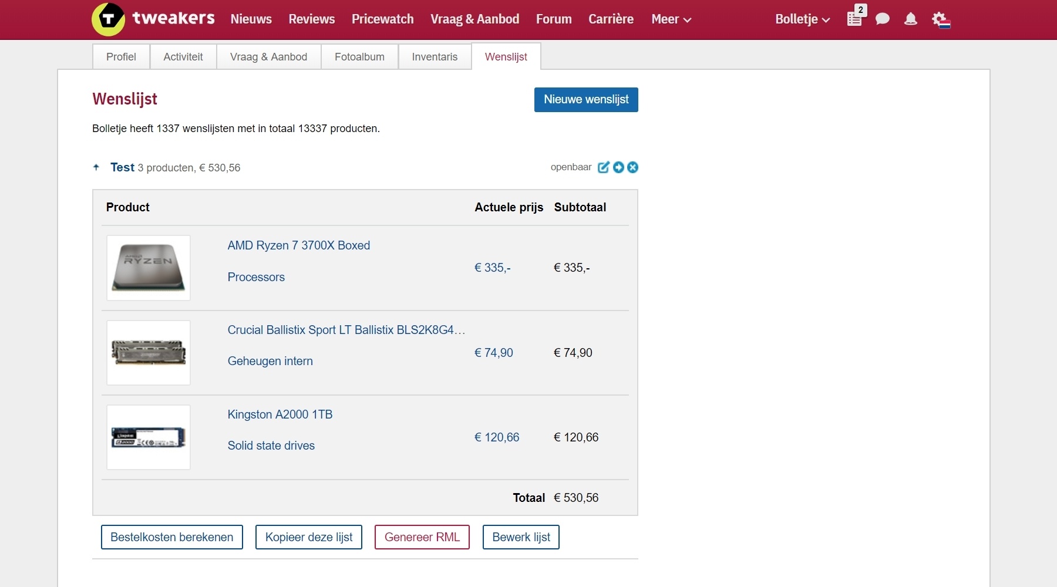Open the messages speech bubble icon

[882, 19]
